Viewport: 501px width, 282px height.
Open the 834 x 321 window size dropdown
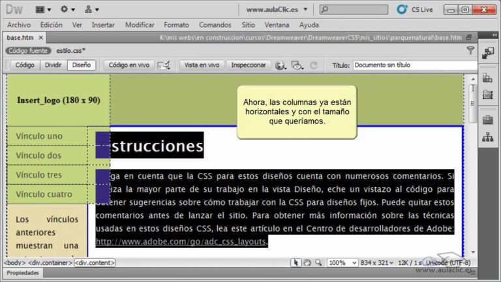pyautogui.click(x=376, y=263)
